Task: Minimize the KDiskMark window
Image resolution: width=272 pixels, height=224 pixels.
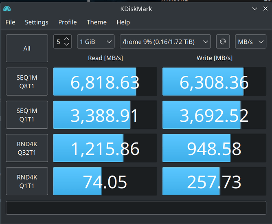Action: click(x=254, y=9)
